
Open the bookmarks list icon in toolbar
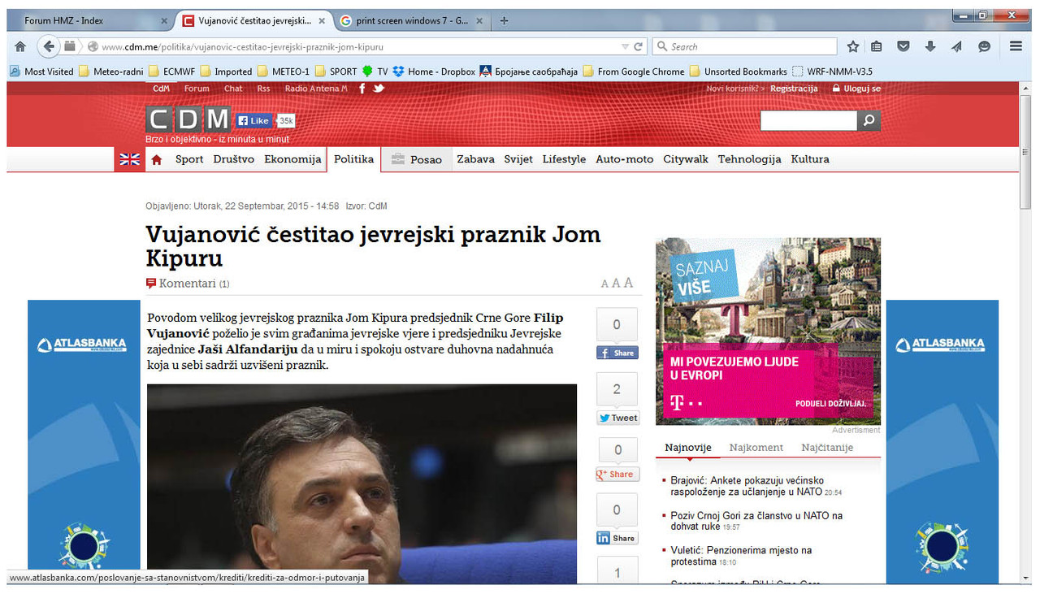[877, 46]
